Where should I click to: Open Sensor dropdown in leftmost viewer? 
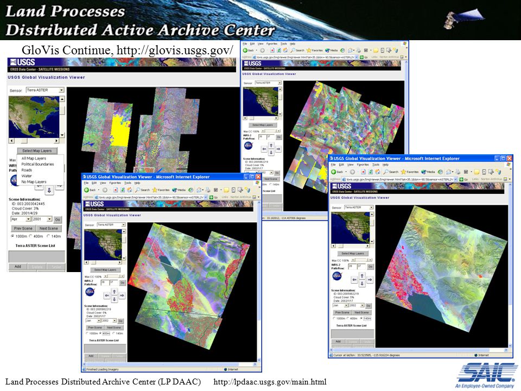[45, 90]
